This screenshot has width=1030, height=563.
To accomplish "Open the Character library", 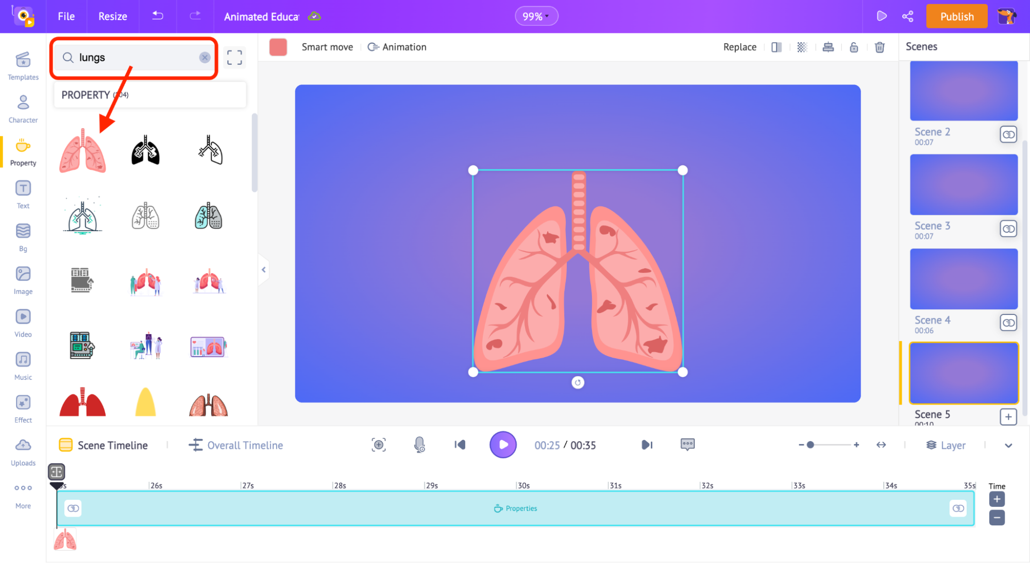I will click(23, 109).
